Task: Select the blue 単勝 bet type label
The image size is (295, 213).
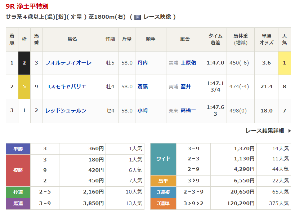Action: pyautogui.click(x=18, y=148)
